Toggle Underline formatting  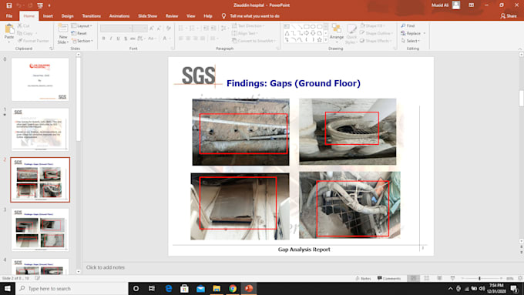tap(119, 39)
